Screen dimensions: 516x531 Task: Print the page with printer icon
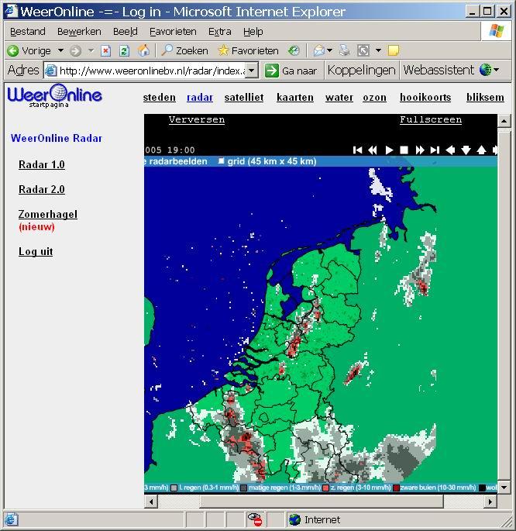(x=345, y=50)
